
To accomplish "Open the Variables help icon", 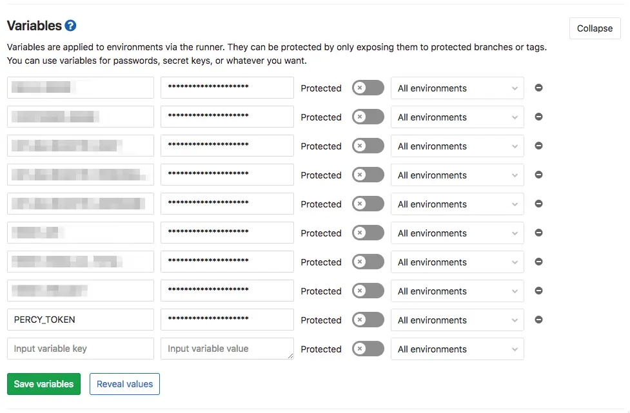I will click(x=70, y=26).
